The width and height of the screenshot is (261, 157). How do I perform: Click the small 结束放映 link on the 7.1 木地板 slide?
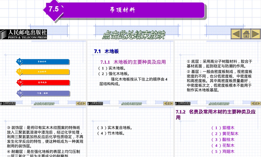131,104
